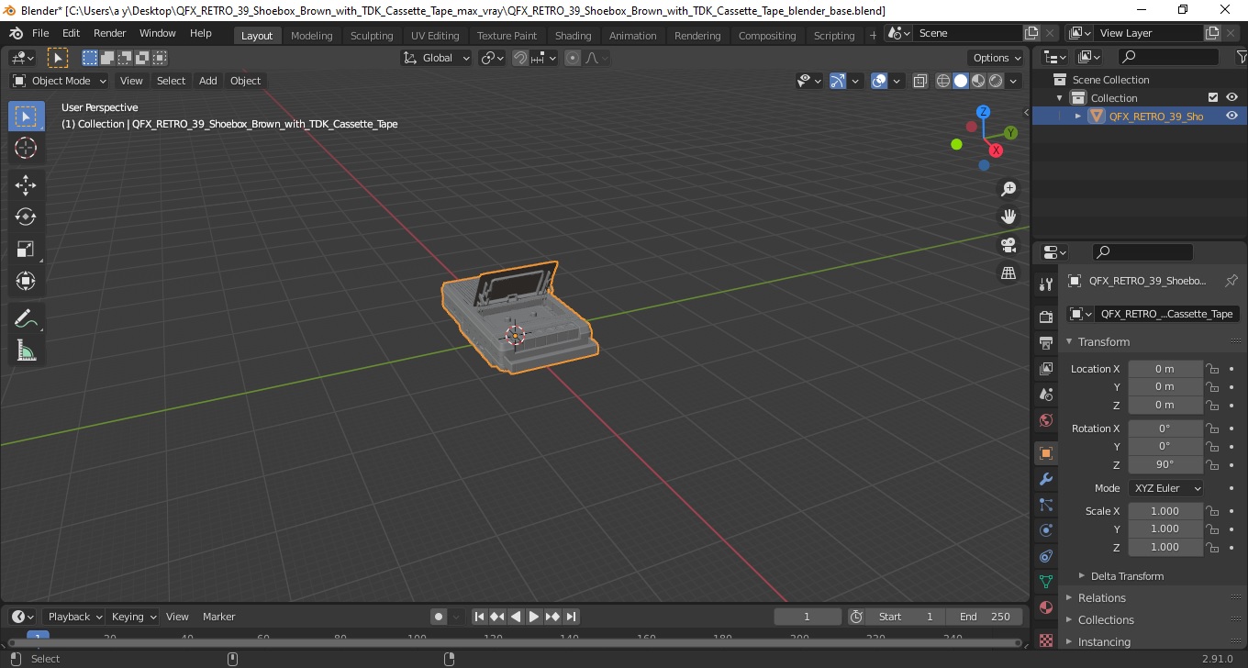This screenshot has height=668, width=1248.
Task: Open the Object Mode dropdown
Action: (60, 81)
